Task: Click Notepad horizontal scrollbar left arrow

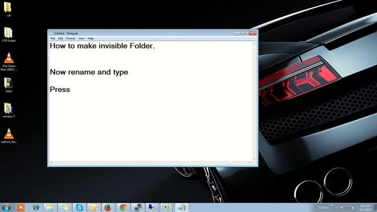Action: coord(51,163)
